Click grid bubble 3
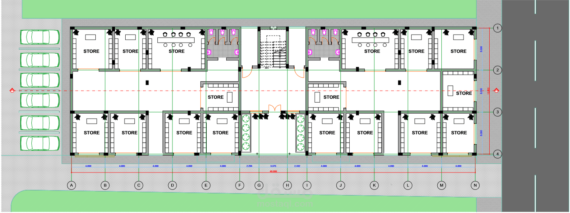Screen dimensions: 570x213 pos(498,112)
